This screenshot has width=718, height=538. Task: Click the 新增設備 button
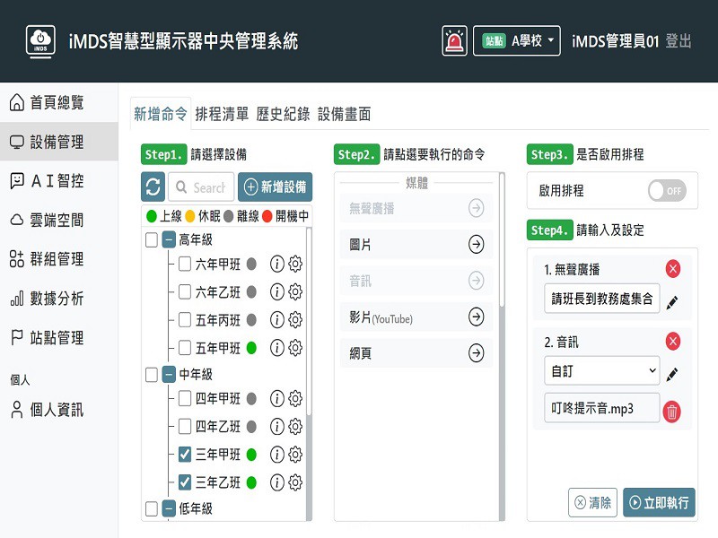tap(276, 187)
